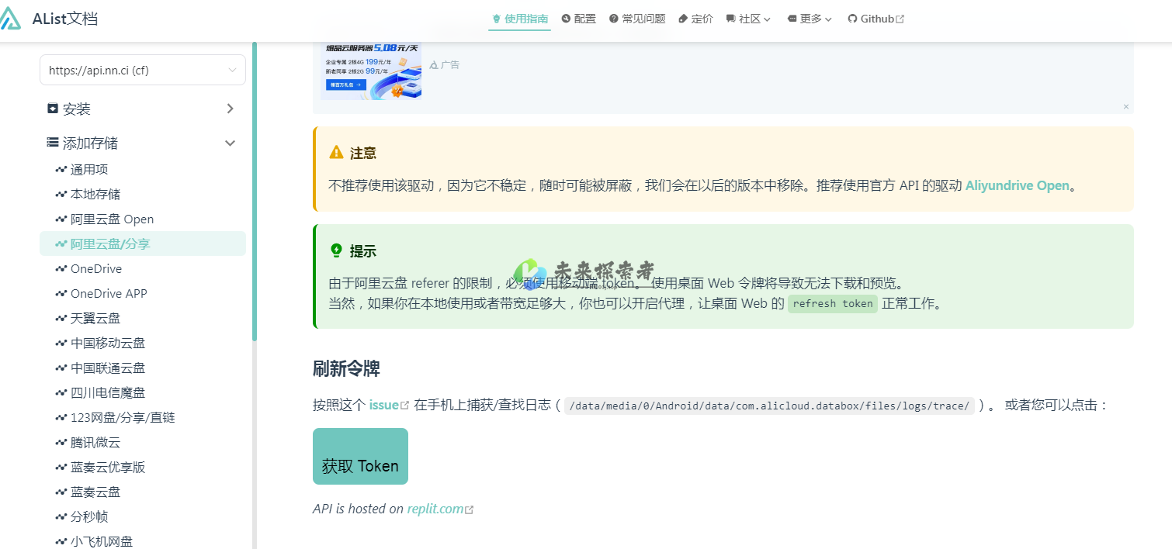The height and width of the screenshot is (549, 1172).
Task: Click the AList logo icon
Action: click(11, 19)
